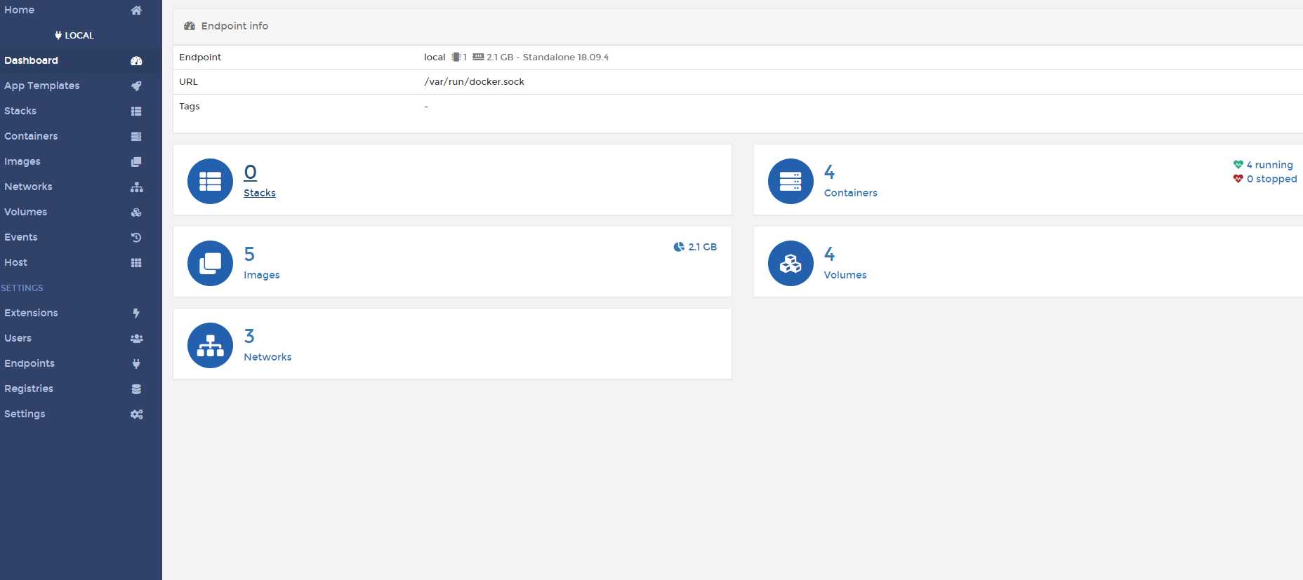Click the large Networks circle icon
Image resolution: width=1303 pixels, height=580 pixels.
pos(210,345)
